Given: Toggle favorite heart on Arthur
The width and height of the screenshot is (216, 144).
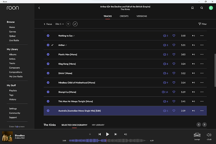Looking at the screenshot, I should [x=174, y=45].
